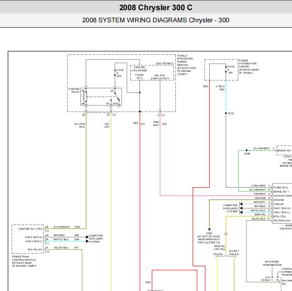This screenshot has height=291, width=292.
Task: Select the 'BRN/YEL (OR YEL)' wire note
Action: point(219,247)
